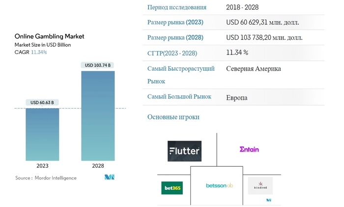
Task: Click the Mordor Intelligence logo below the chart
Action: (x=110, y=177)
